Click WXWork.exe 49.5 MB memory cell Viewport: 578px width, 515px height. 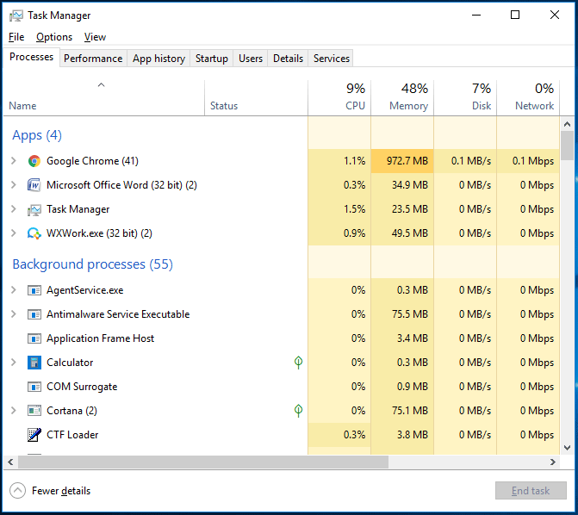[x=402, y=233]
